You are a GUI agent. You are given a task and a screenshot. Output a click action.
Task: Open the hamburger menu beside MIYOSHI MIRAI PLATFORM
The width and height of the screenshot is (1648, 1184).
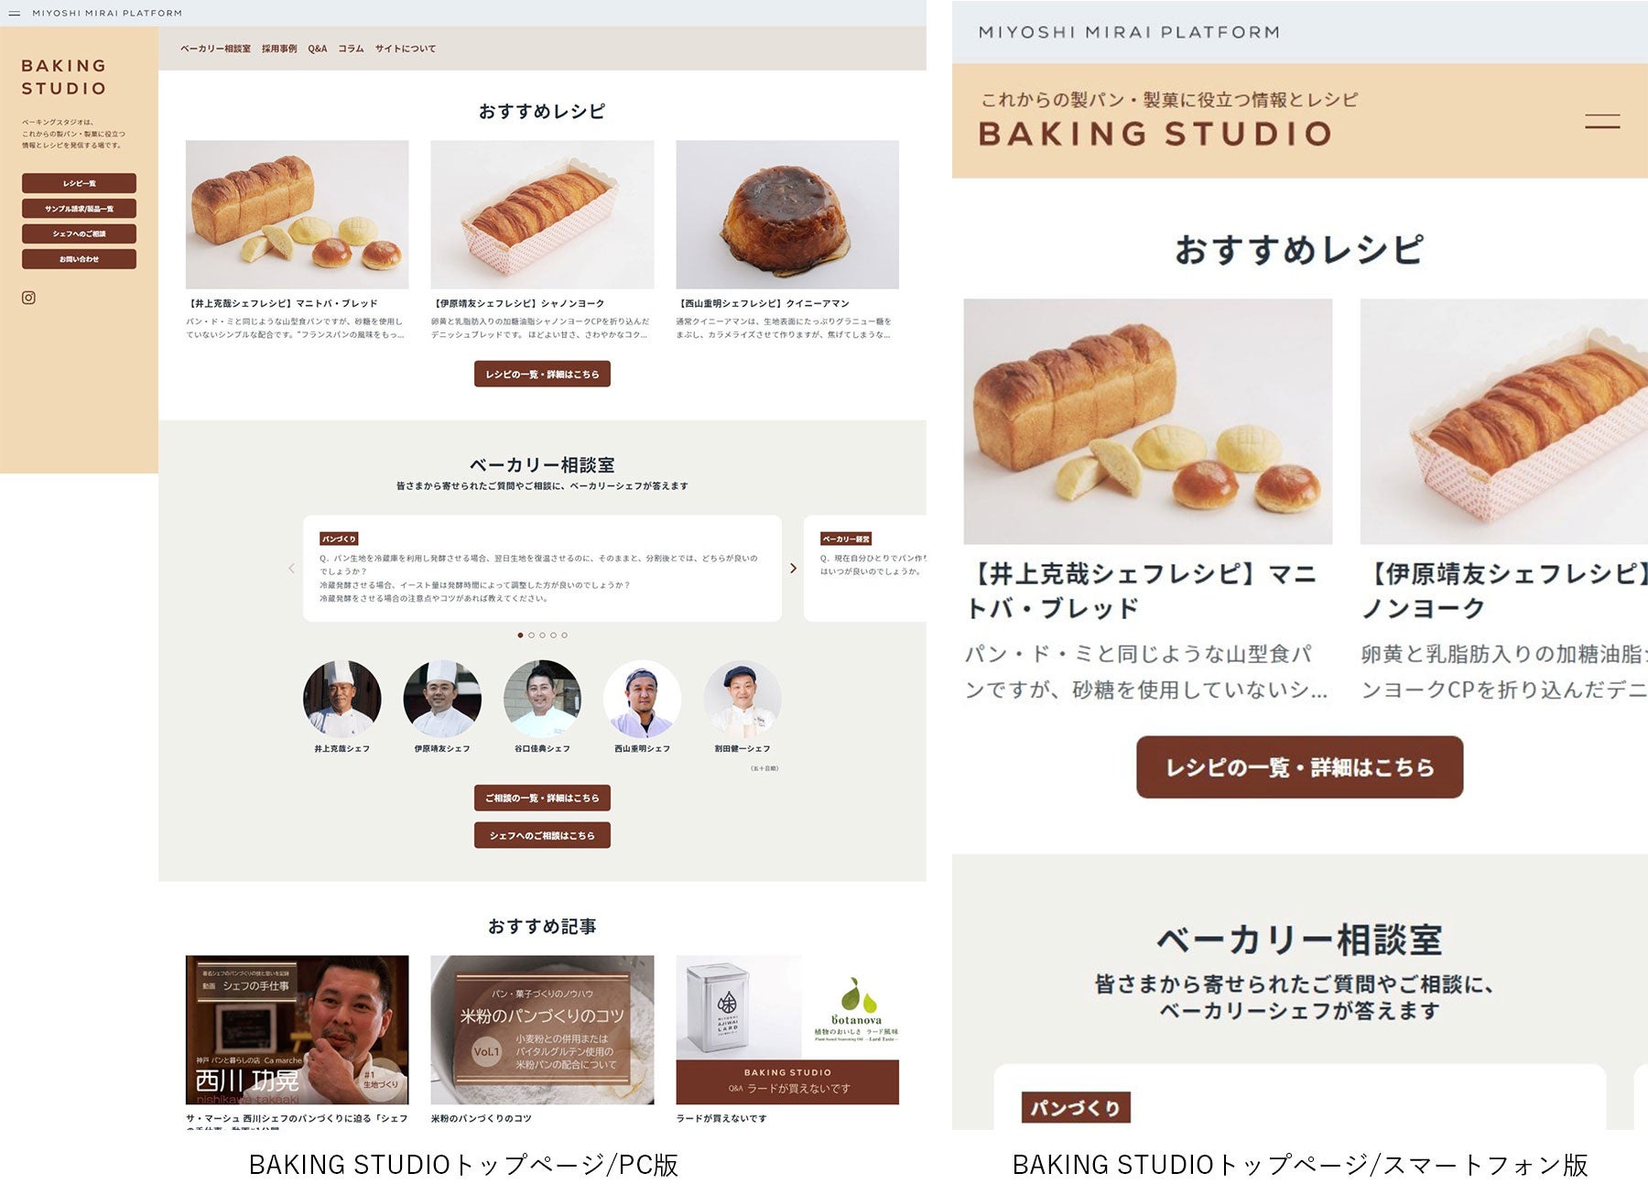[14, 13]
